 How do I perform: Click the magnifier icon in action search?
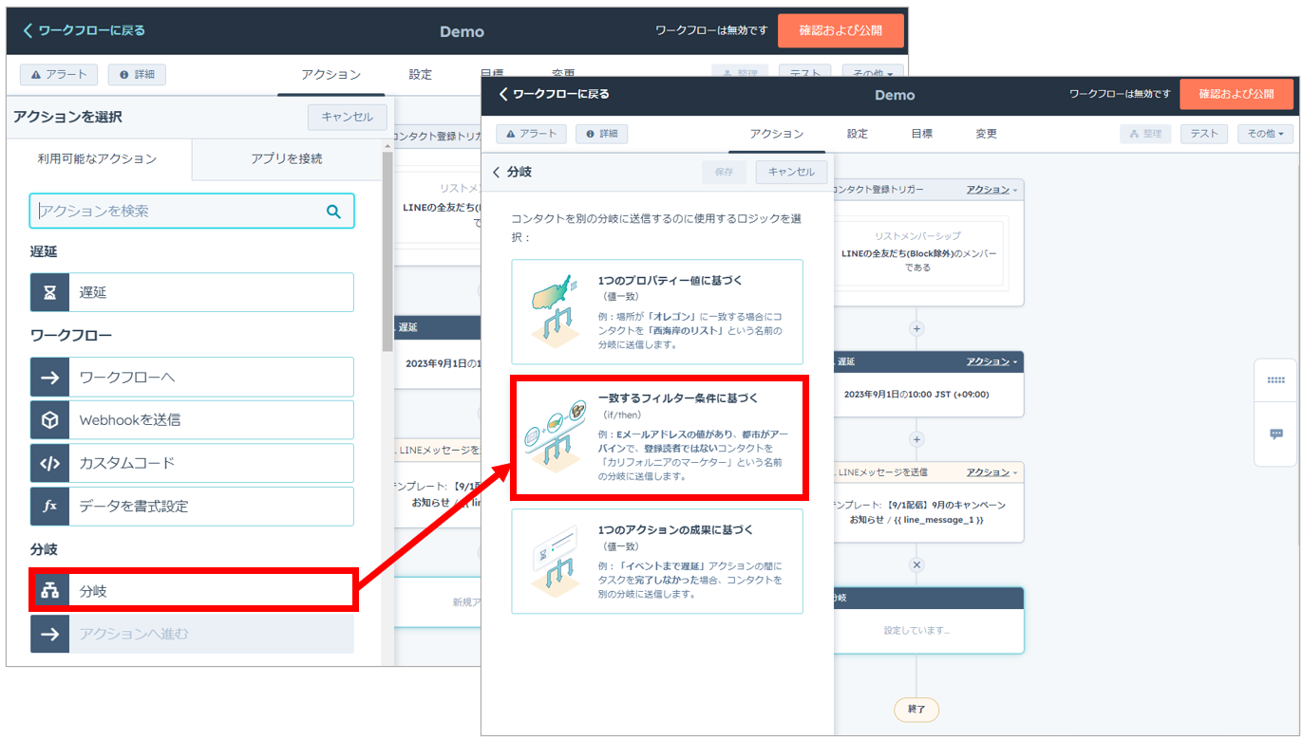click(333, 212)
